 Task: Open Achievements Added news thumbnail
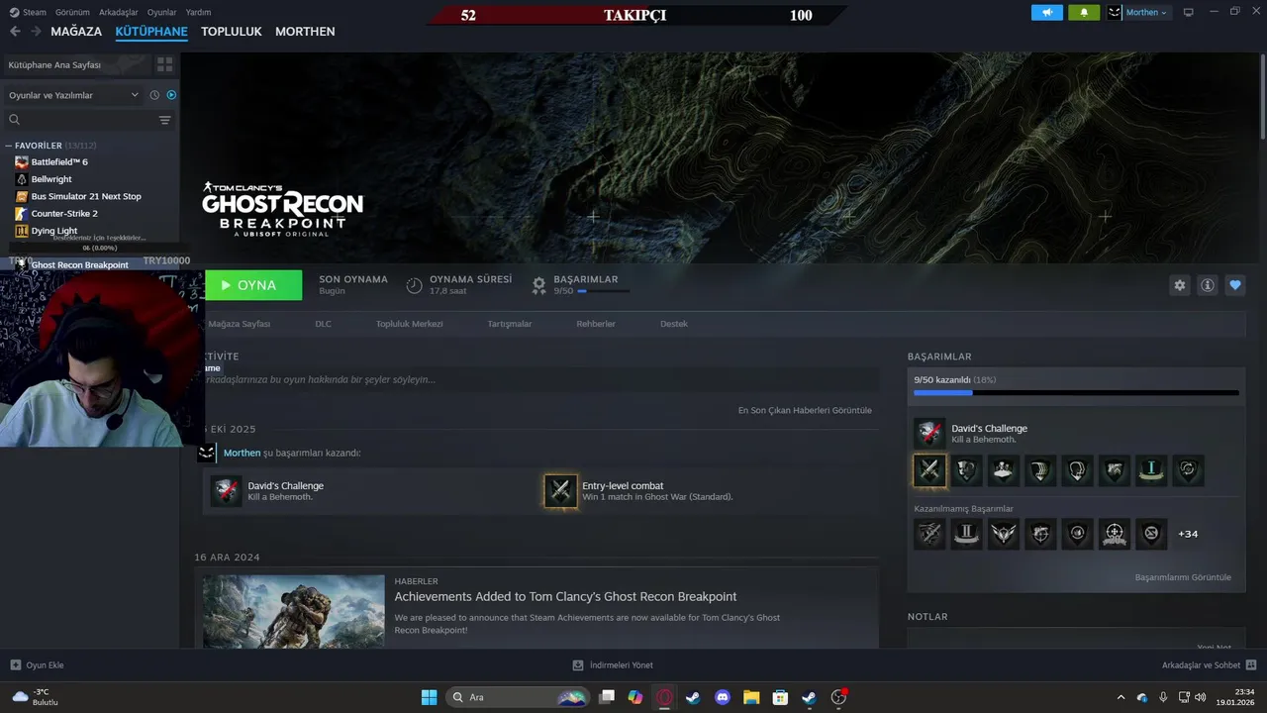tap(294, 611)
